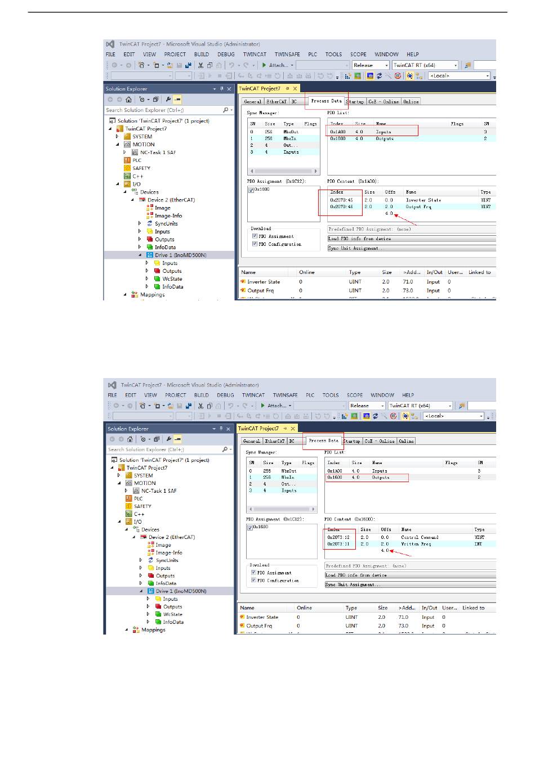Click Load PDO info from device in the second screenshot
Viewport: 535px width, 778px height.
point(411,575)
